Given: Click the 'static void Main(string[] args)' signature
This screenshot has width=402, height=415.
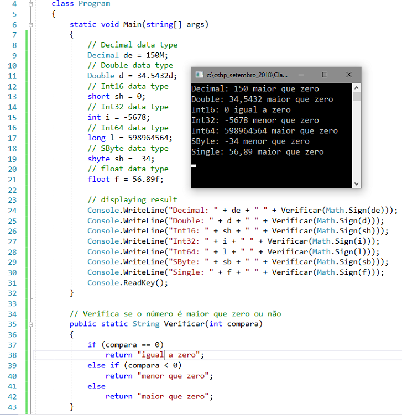Looking at the screenshot, I should click(139, 24).
